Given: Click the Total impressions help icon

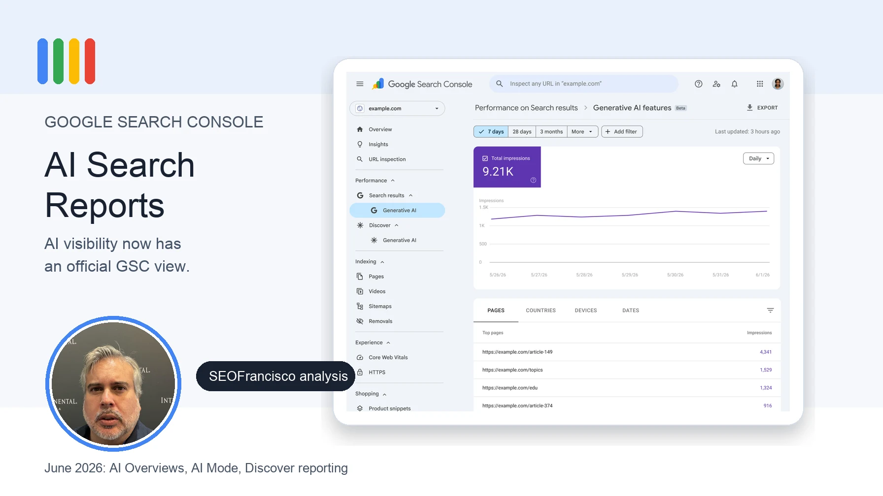Looking at the screenshot, I should (x=533, y=180).
